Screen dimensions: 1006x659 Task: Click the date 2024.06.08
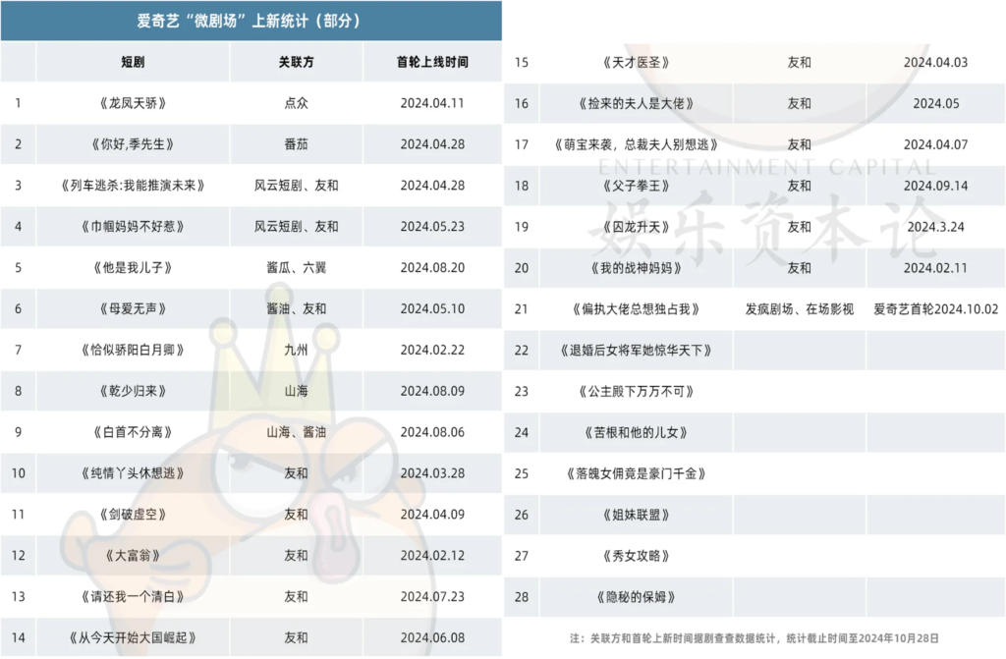(x=432, y=637)
